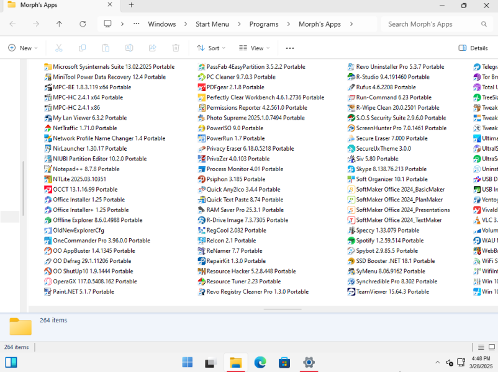498x372 pixels.
Task: Click the Resource Hacker 5.2.8.448 Portable icon
Action: click(x=201, y=272)
